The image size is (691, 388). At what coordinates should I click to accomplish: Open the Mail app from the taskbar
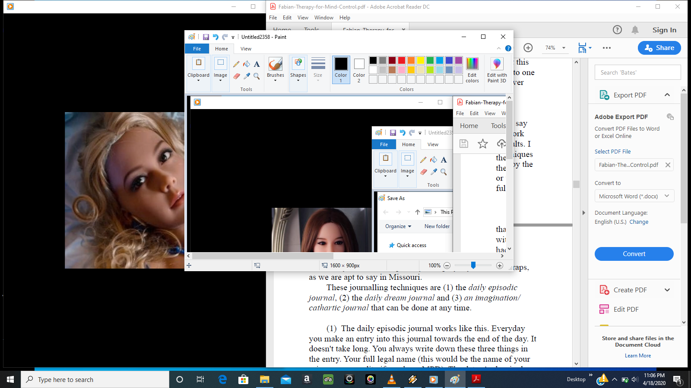pos(286,379)
